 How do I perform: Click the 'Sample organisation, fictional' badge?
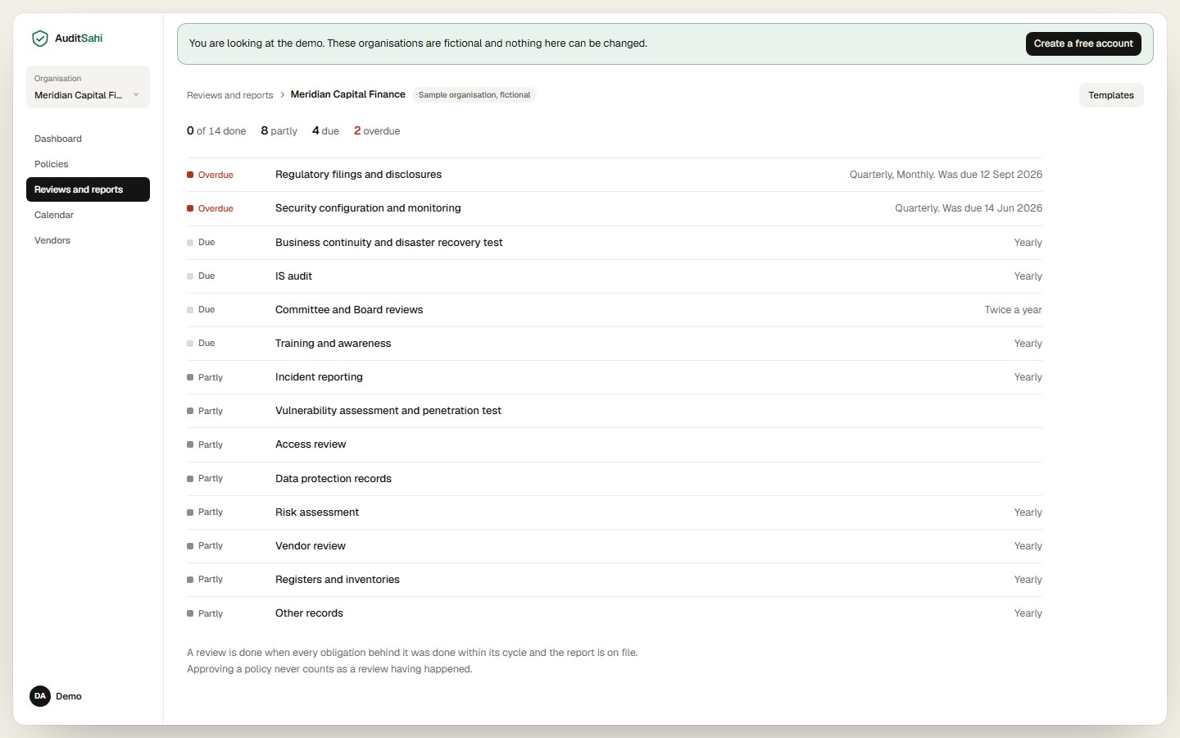[x=474, y=95]
